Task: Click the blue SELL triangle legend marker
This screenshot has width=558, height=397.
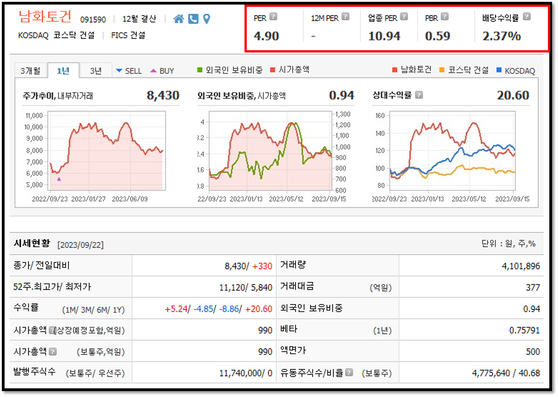Action: tap(119, 71)
